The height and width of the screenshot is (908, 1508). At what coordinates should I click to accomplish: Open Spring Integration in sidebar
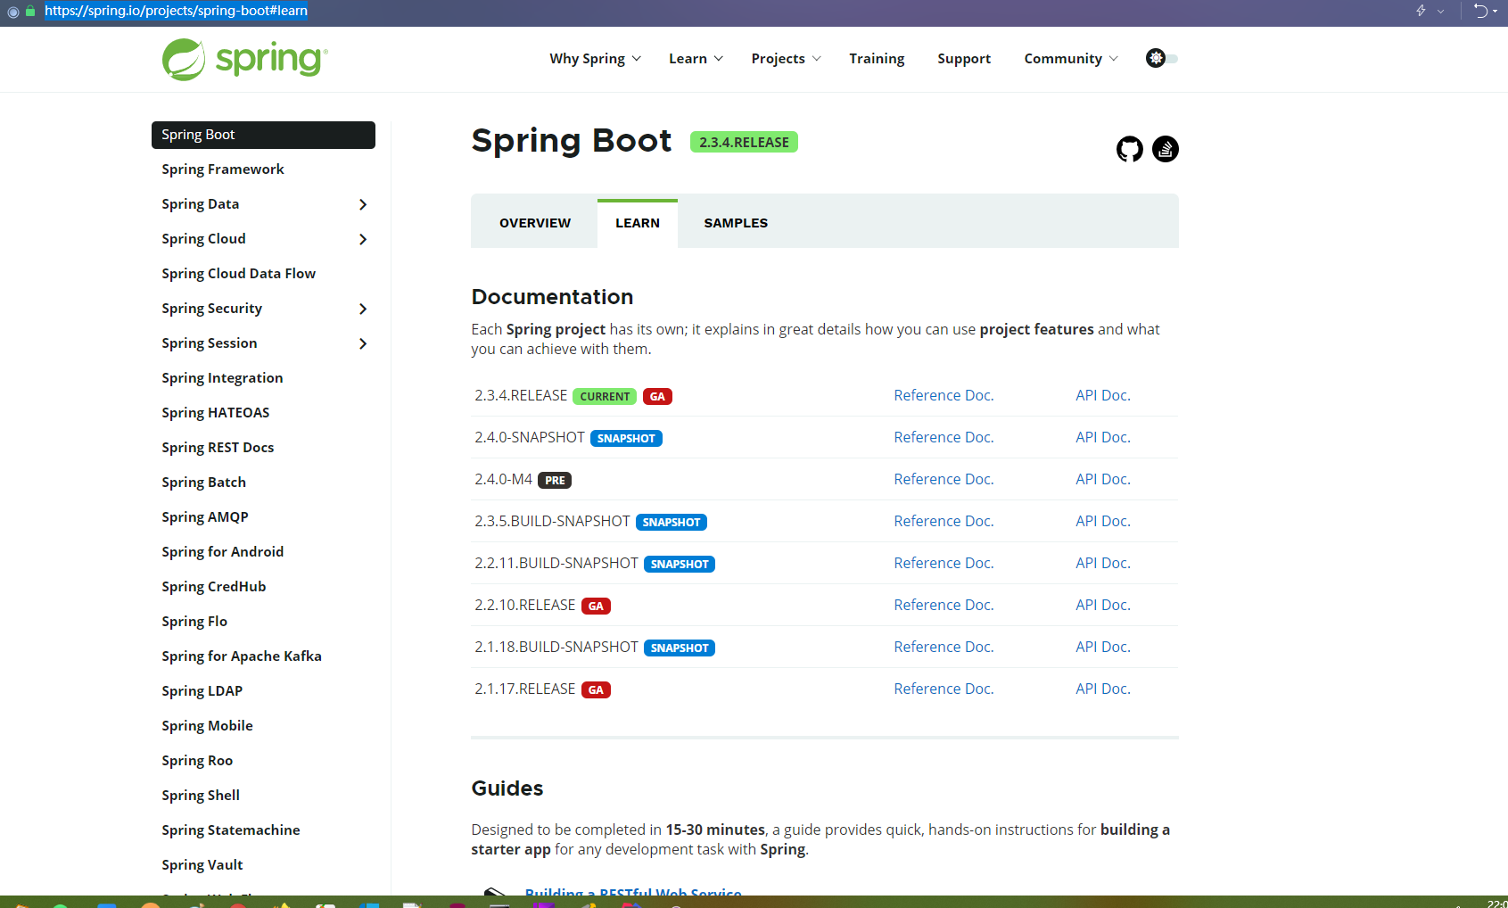[x=222, y=378]
